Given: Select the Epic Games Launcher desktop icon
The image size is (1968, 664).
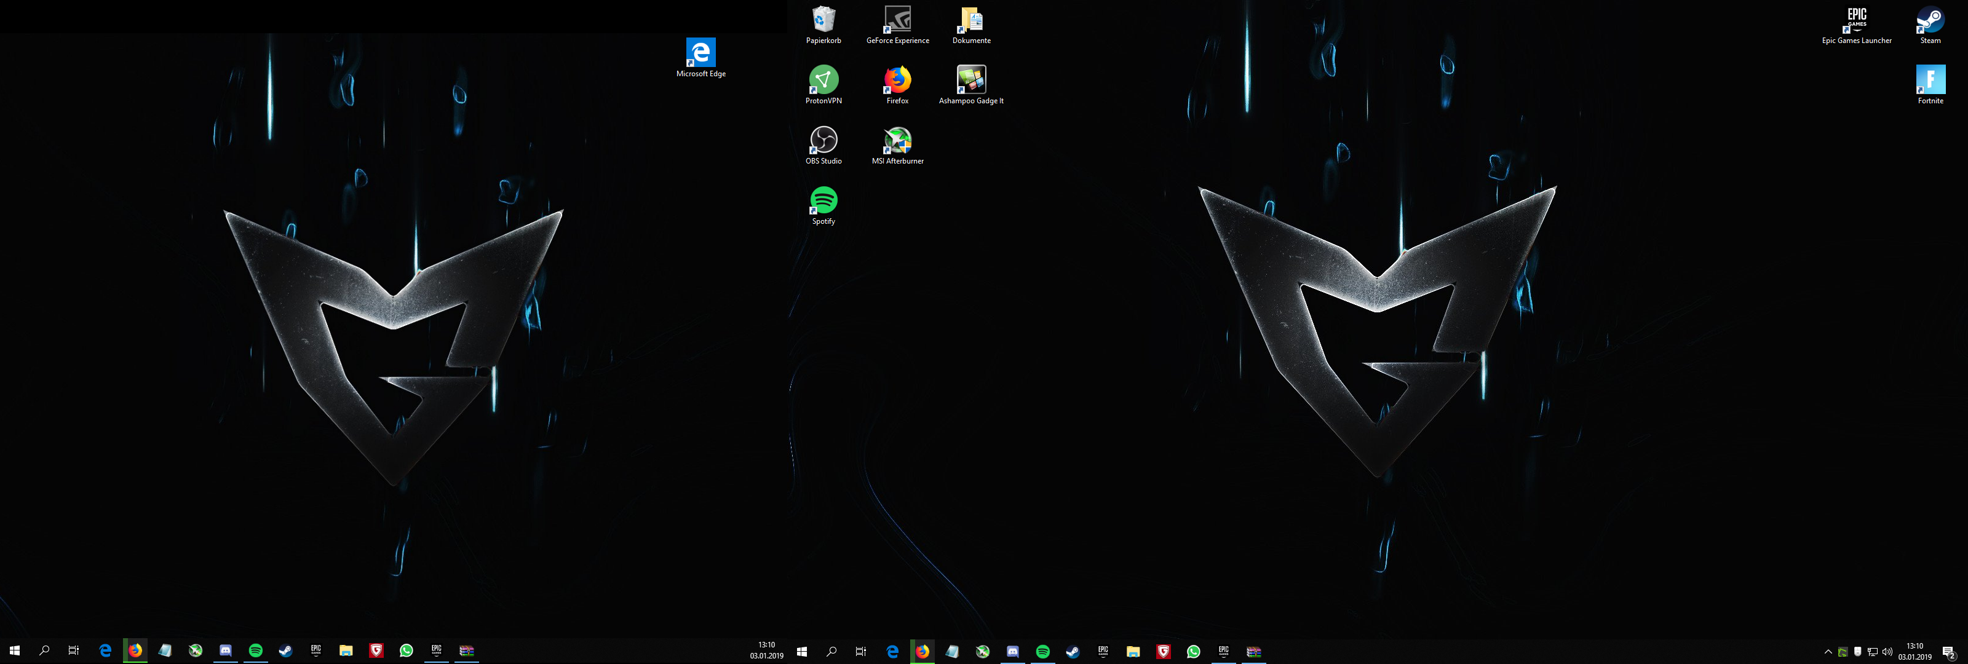Looking at the screenshot, I should tap(1857, 23).
